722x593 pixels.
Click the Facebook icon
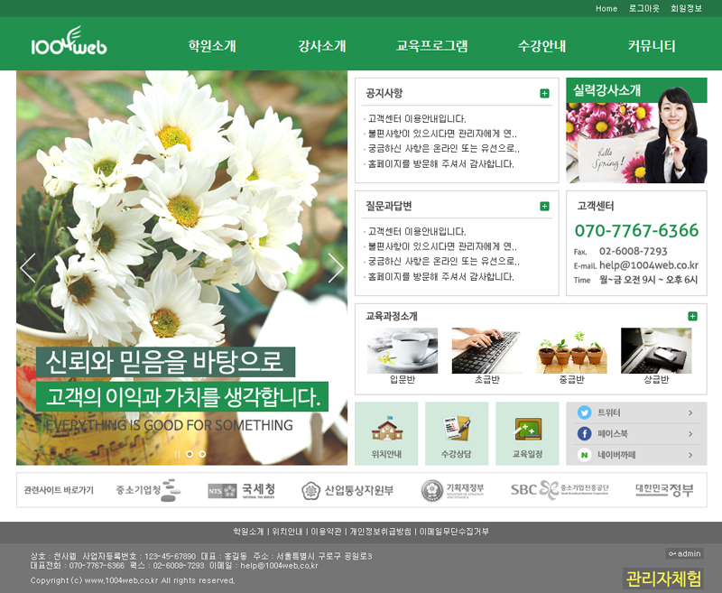click(584, 434)
